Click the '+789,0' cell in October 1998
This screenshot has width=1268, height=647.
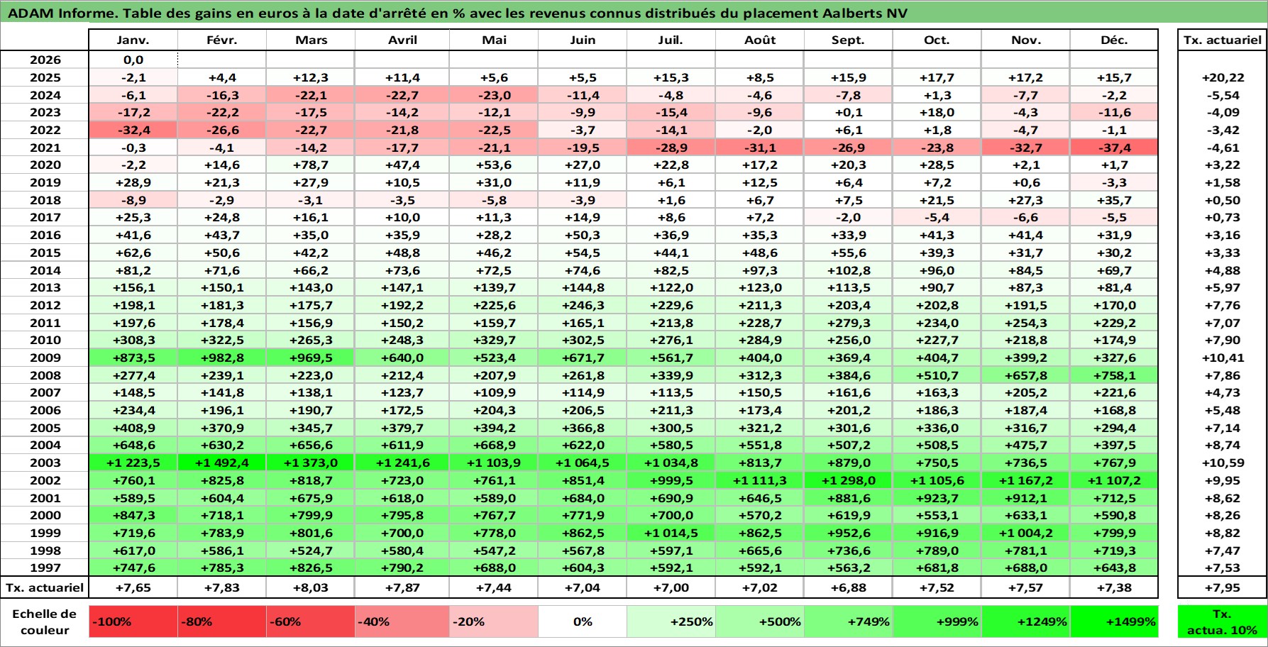937,551
